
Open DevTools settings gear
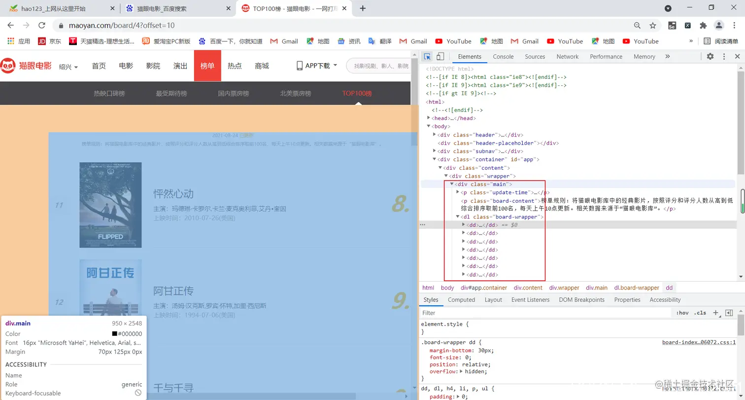(710, 56)
